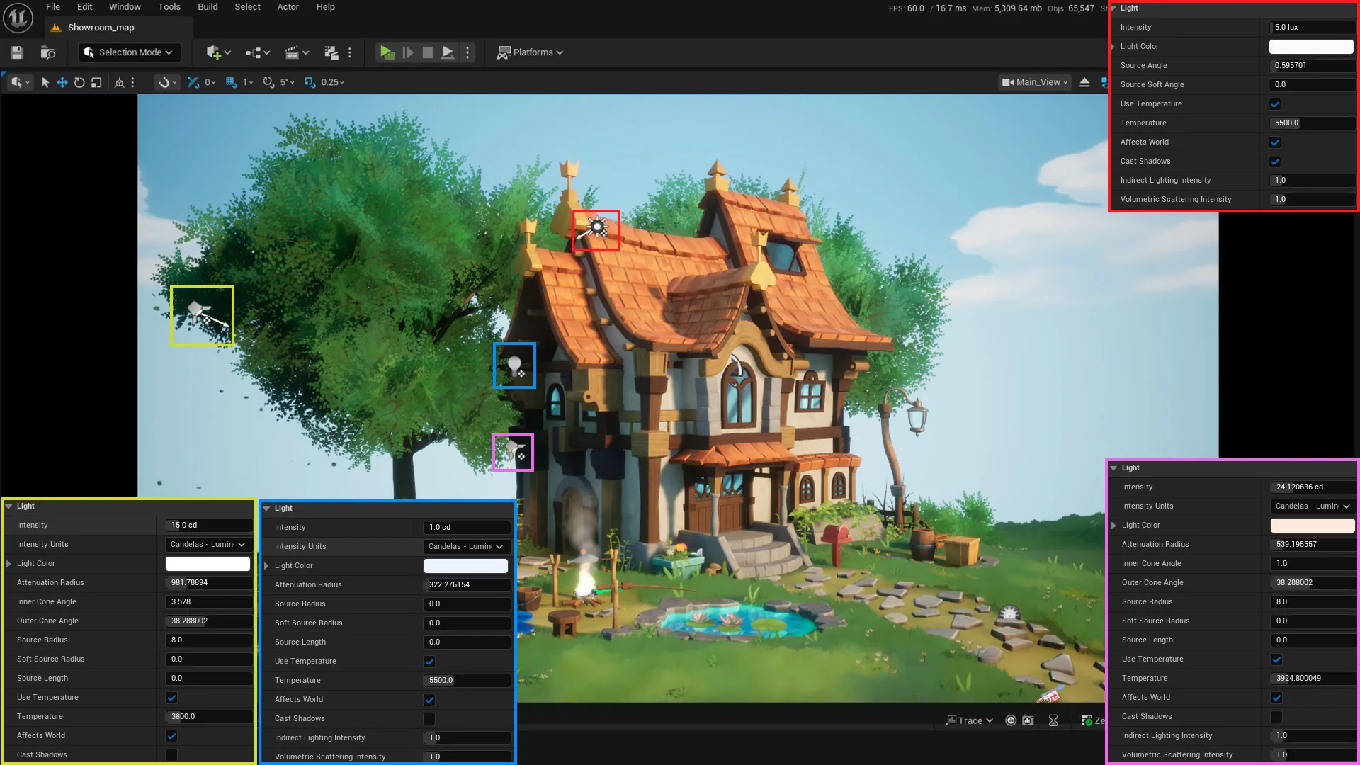The image size is (1360, 765).
Task: Toggle Use Temperature in directional light panel
Action: pos(1275,104)
